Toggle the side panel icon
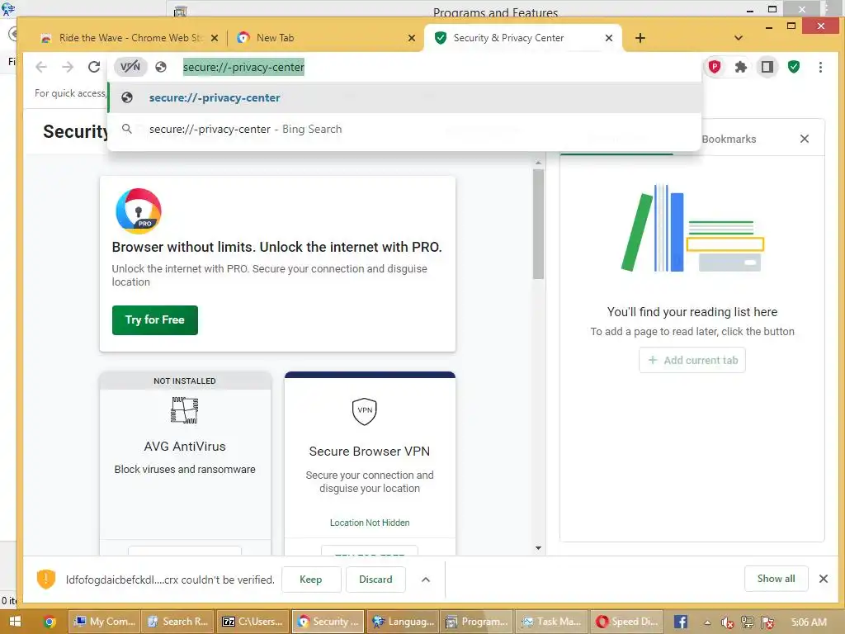 pos(767,67)
